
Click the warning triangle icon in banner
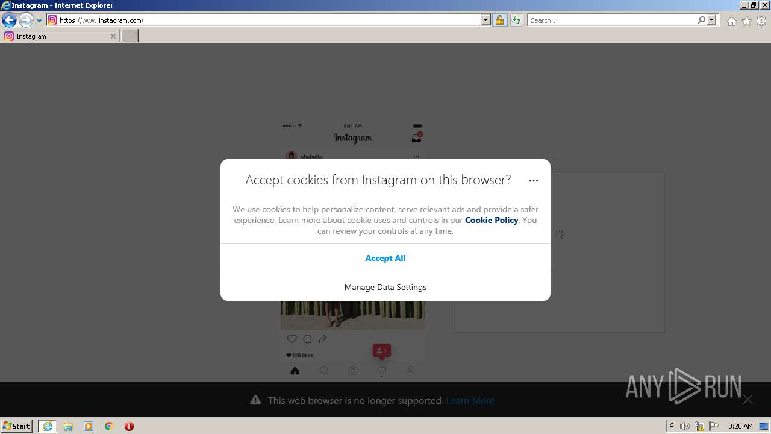[256, 400]
